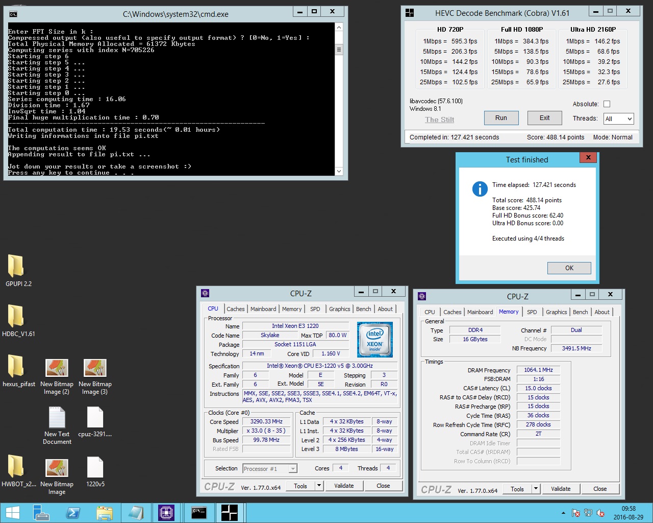Click Run in HEVC Decode Benchmark

click(x=501, y=118)
